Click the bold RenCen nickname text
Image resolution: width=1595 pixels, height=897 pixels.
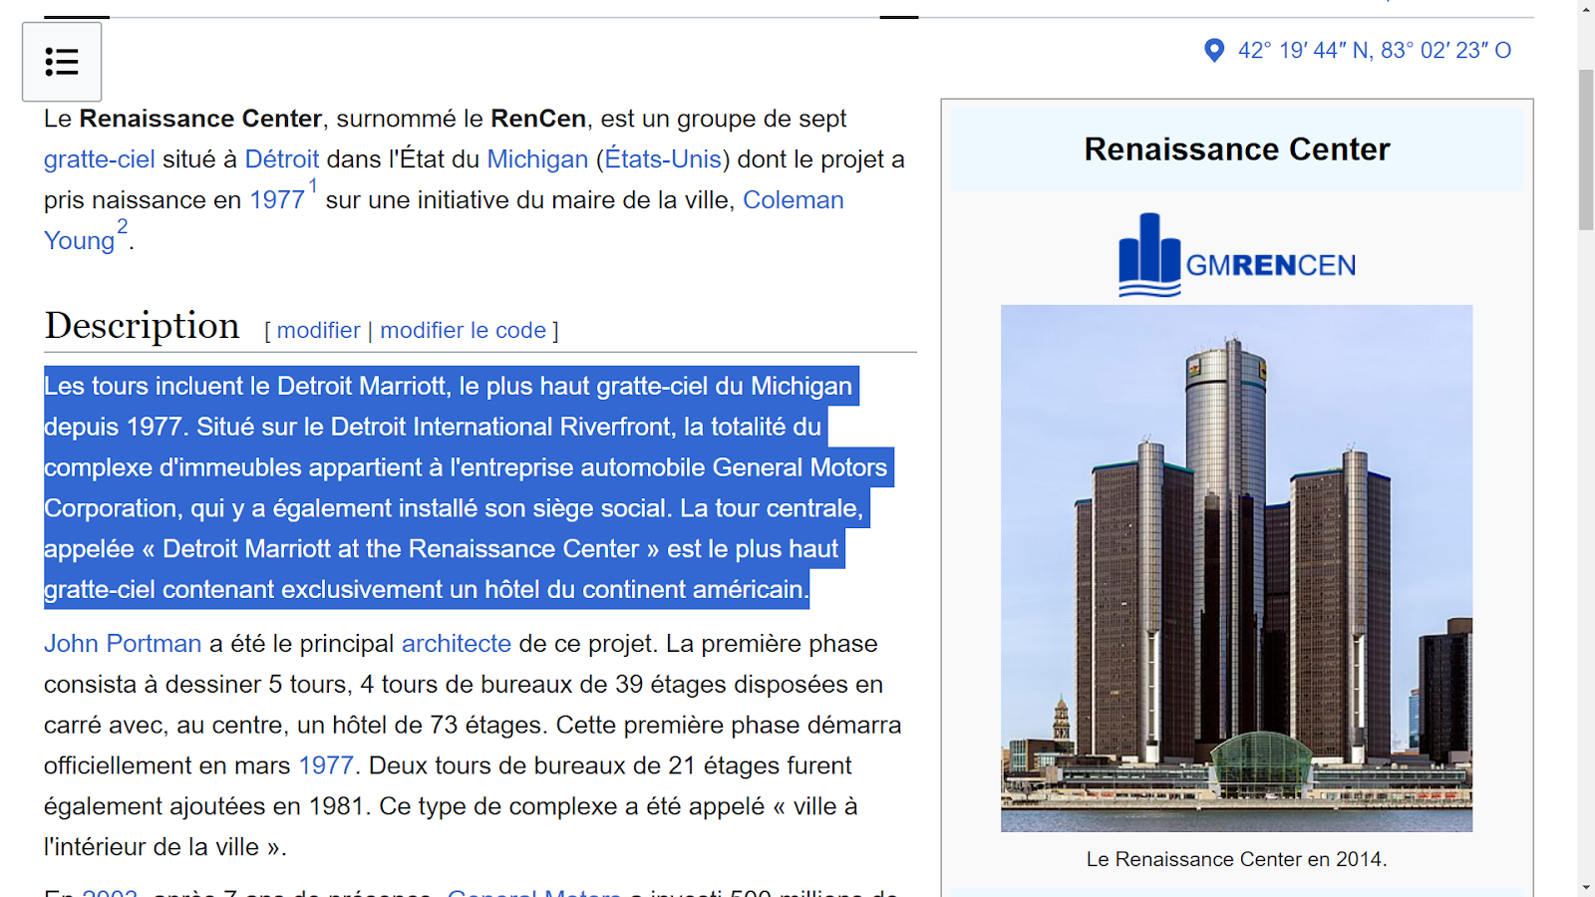coord(538,119)
